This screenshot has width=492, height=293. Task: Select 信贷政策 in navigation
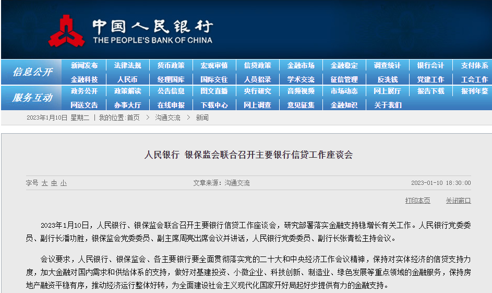point(257,66)
